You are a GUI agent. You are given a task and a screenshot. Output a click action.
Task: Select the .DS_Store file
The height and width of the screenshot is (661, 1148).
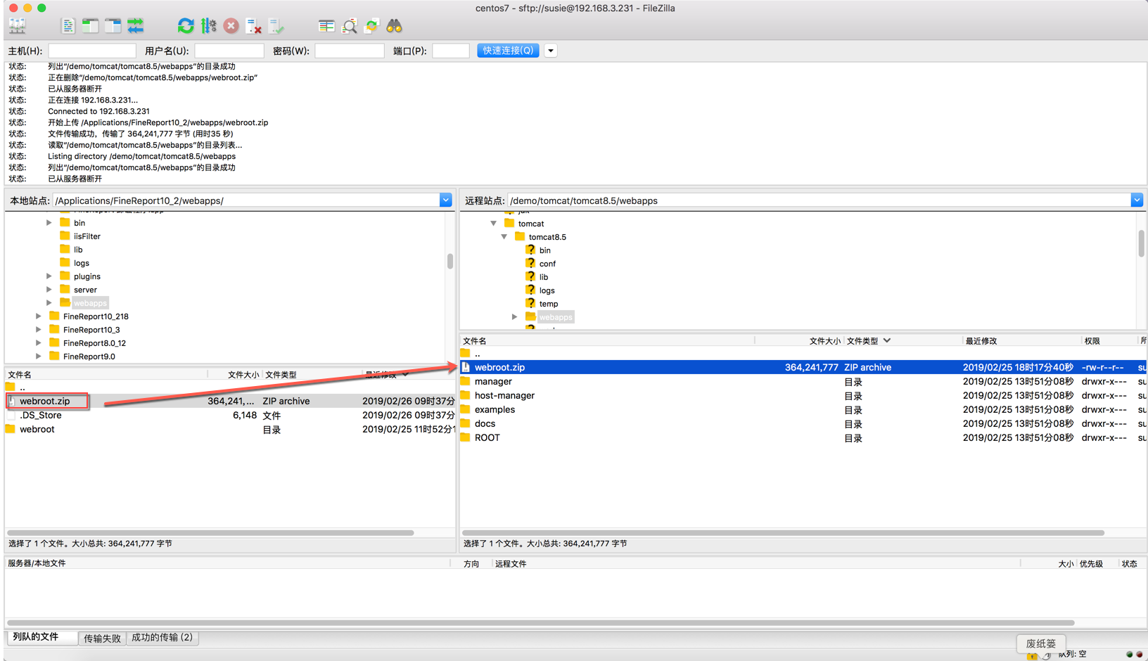[x=230, y=415]
